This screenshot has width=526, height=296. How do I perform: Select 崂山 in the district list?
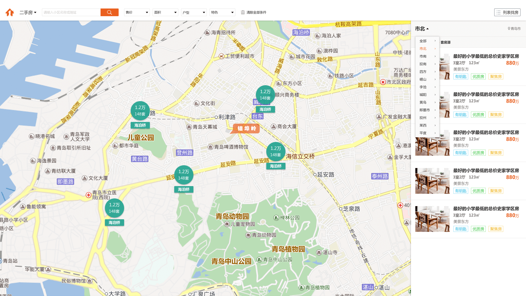pyautogui.click(x=423, y=79)
